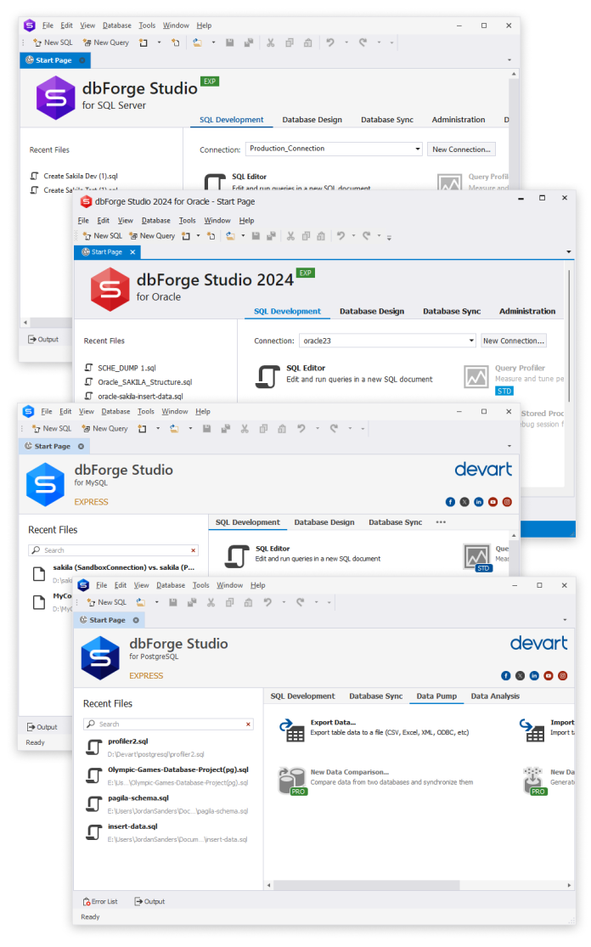Click the New Data Comparison icon
The image size is (591, 947).
click(x=292, y=781)
